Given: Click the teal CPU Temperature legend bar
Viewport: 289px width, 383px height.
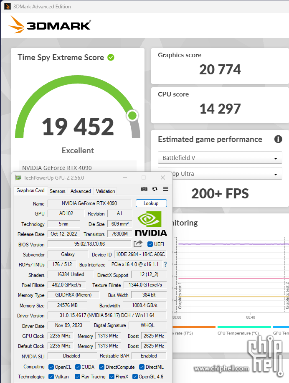Looking at the screenshot, I should click(244, 327).
